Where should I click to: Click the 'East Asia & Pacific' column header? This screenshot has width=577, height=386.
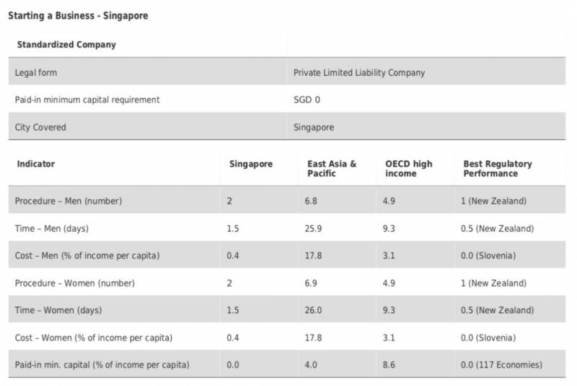[332, 169]
